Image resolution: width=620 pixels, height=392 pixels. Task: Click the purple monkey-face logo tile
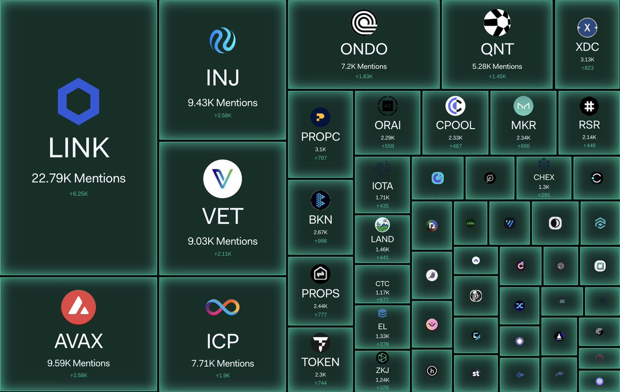tap(519, 341)
